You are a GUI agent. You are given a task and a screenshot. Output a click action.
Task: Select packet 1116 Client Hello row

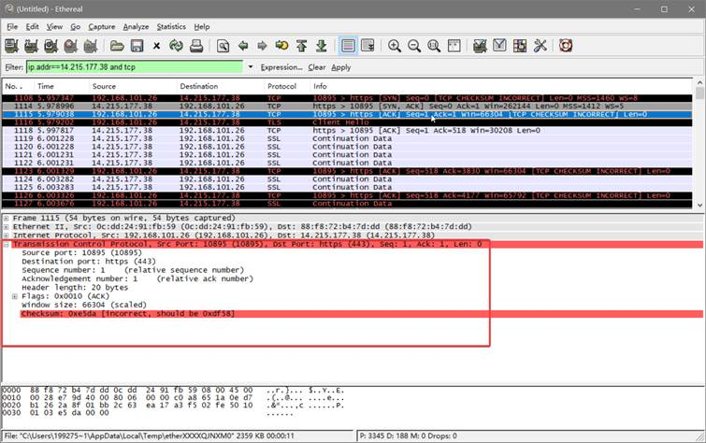tap(347, 122)
